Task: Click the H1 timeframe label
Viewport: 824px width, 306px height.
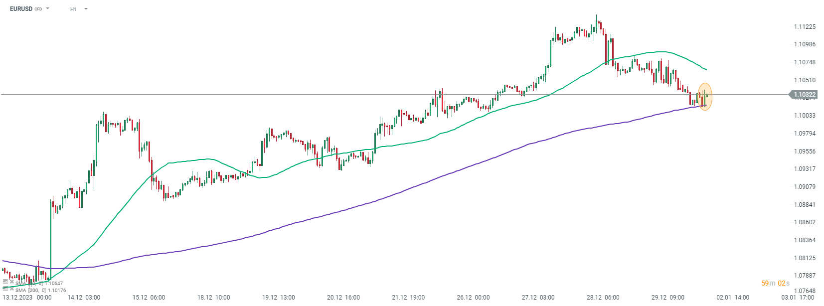Action: 73,9
